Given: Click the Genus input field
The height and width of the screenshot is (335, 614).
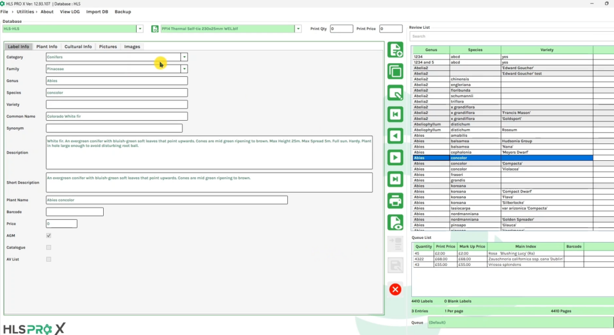Looking at the screenshot, I should point(117,81).
